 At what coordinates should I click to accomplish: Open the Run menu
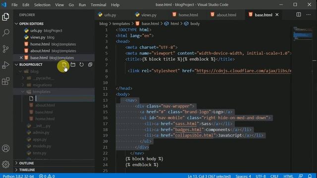pos(82,4)
